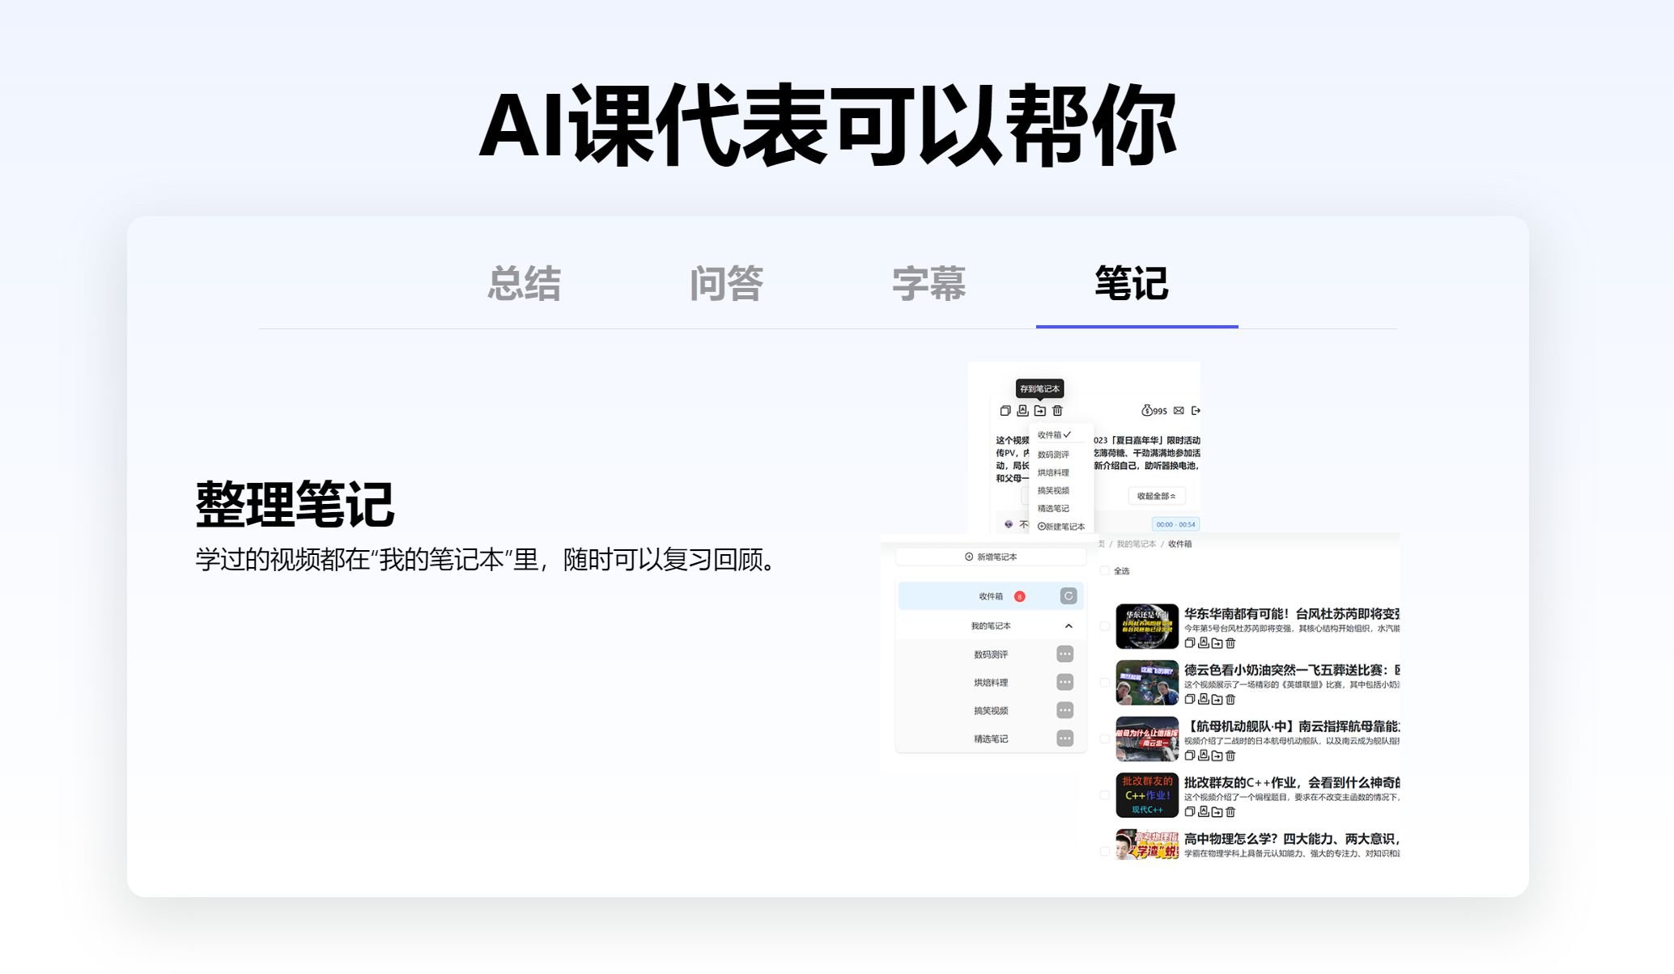Click the typhoon video thumbnail
This screenshot has width=1674, height=974.
(x=1146, y=625)
